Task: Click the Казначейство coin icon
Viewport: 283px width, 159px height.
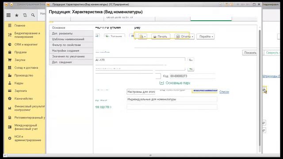Action: pyautogui.click(x=10, y=98)
